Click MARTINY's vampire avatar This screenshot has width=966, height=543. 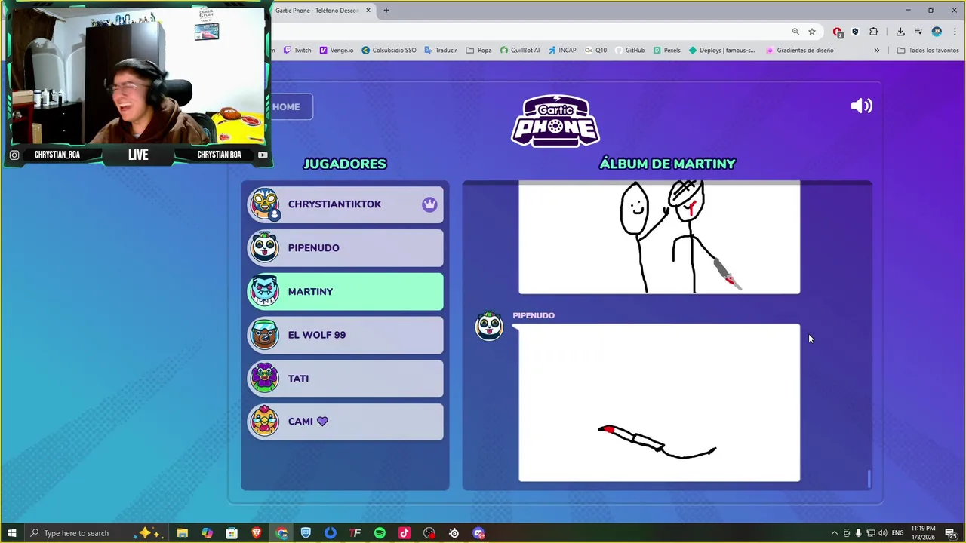tap(265, 292)
